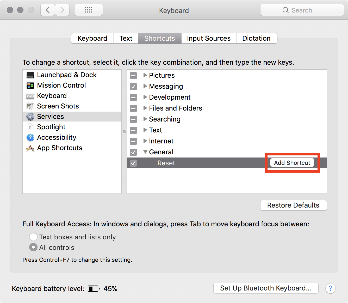Image resolution: width=348 pixels, height=303 pixels.
Task: Go forward with the right arrow button
Action: point(62,10)
